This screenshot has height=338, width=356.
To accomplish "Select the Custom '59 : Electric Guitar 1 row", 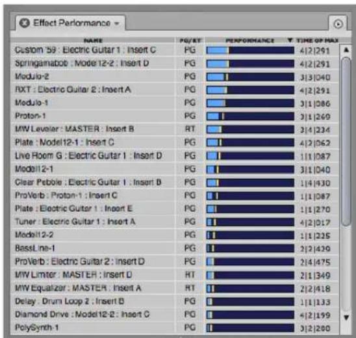I will (x=175, y=50).
